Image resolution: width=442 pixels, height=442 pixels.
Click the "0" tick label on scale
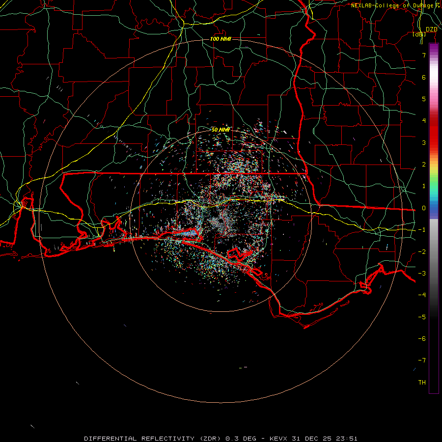424,208
